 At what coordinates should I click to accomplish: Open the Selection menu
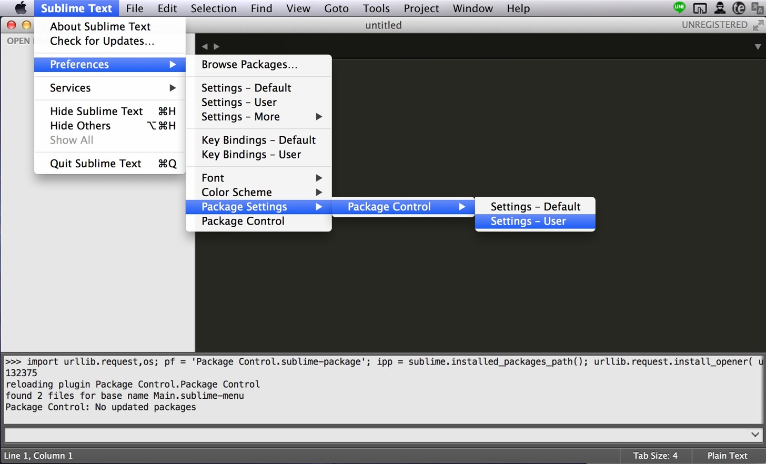[x=214, y=8]
